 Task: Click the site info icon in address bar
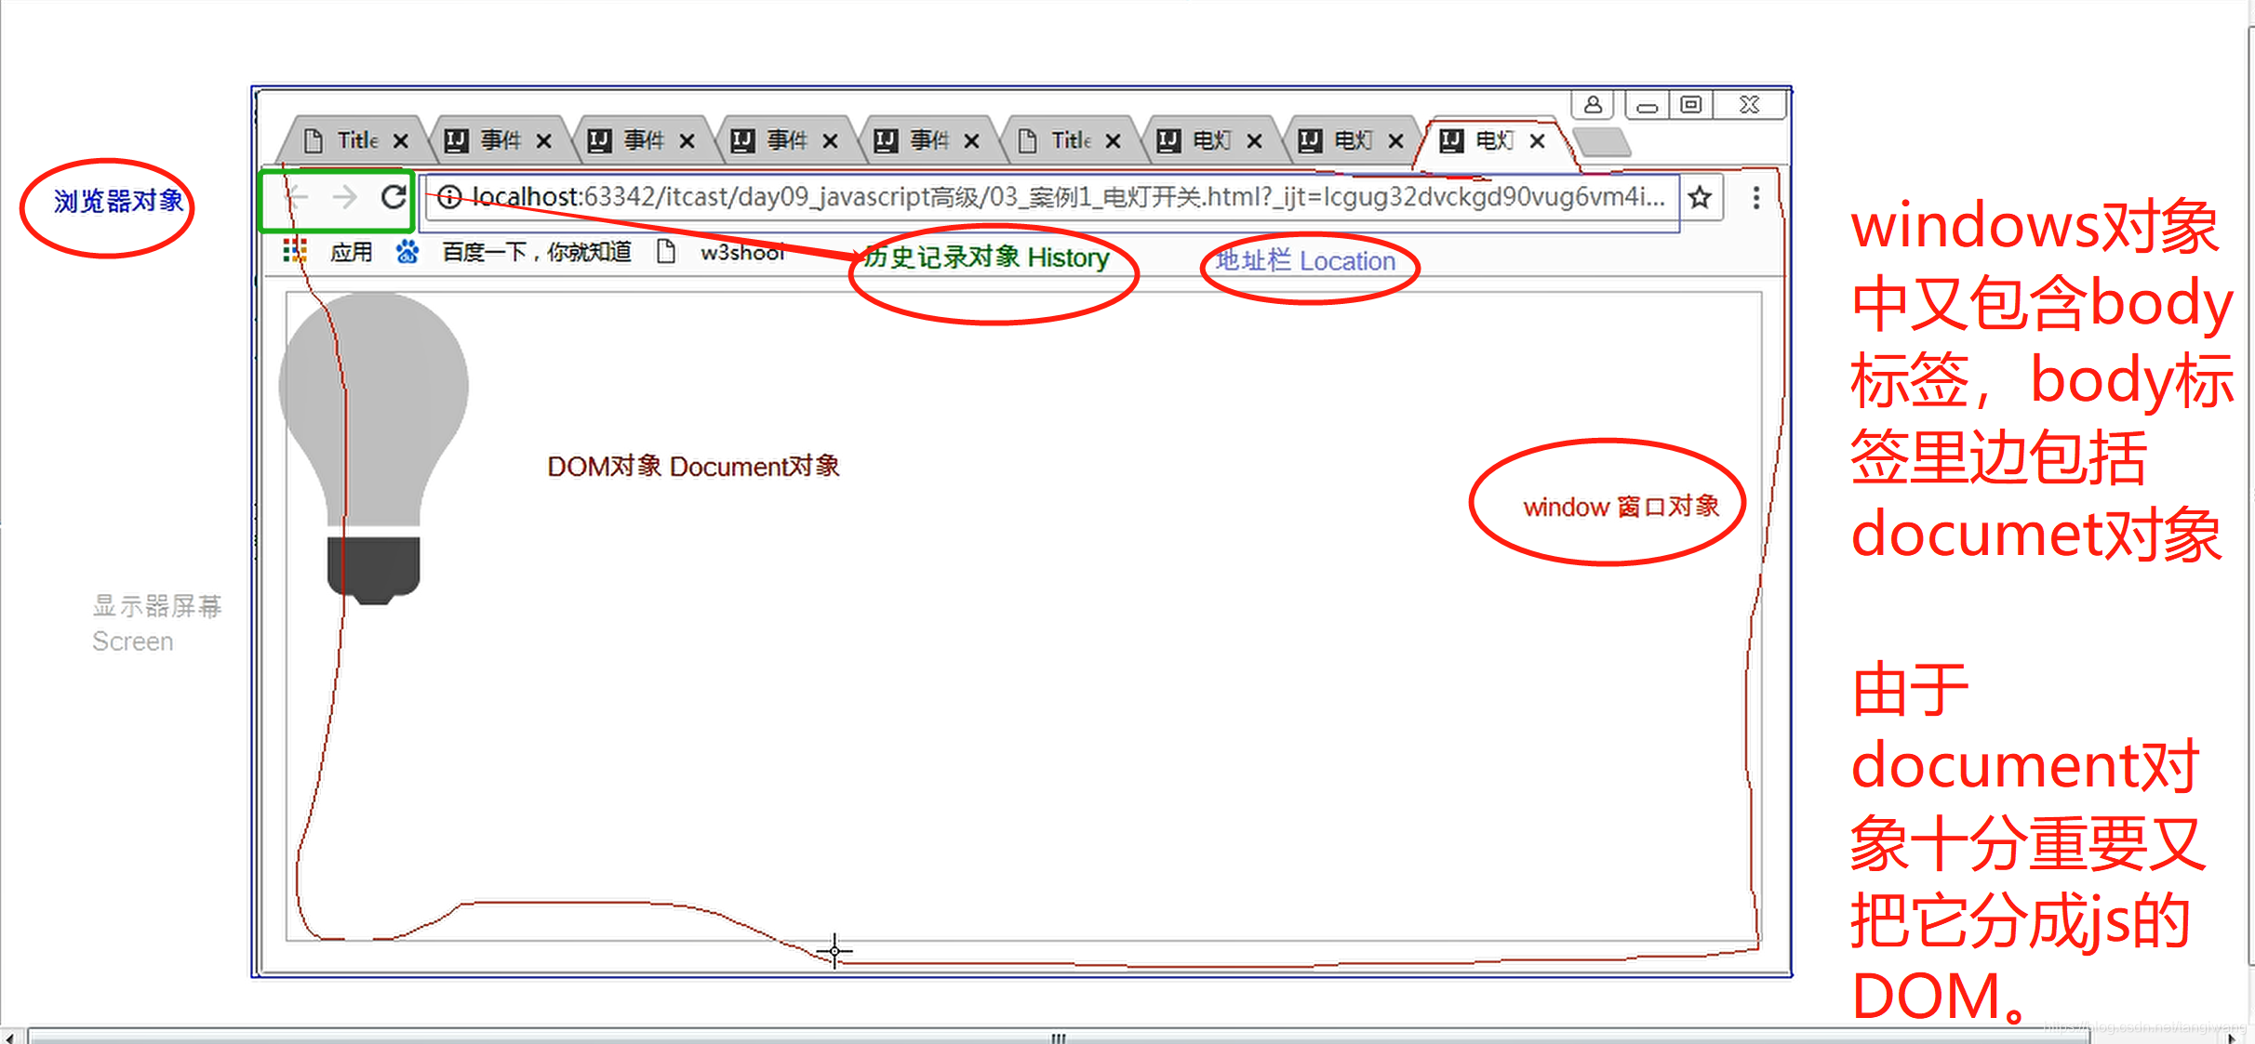point(449,197)
